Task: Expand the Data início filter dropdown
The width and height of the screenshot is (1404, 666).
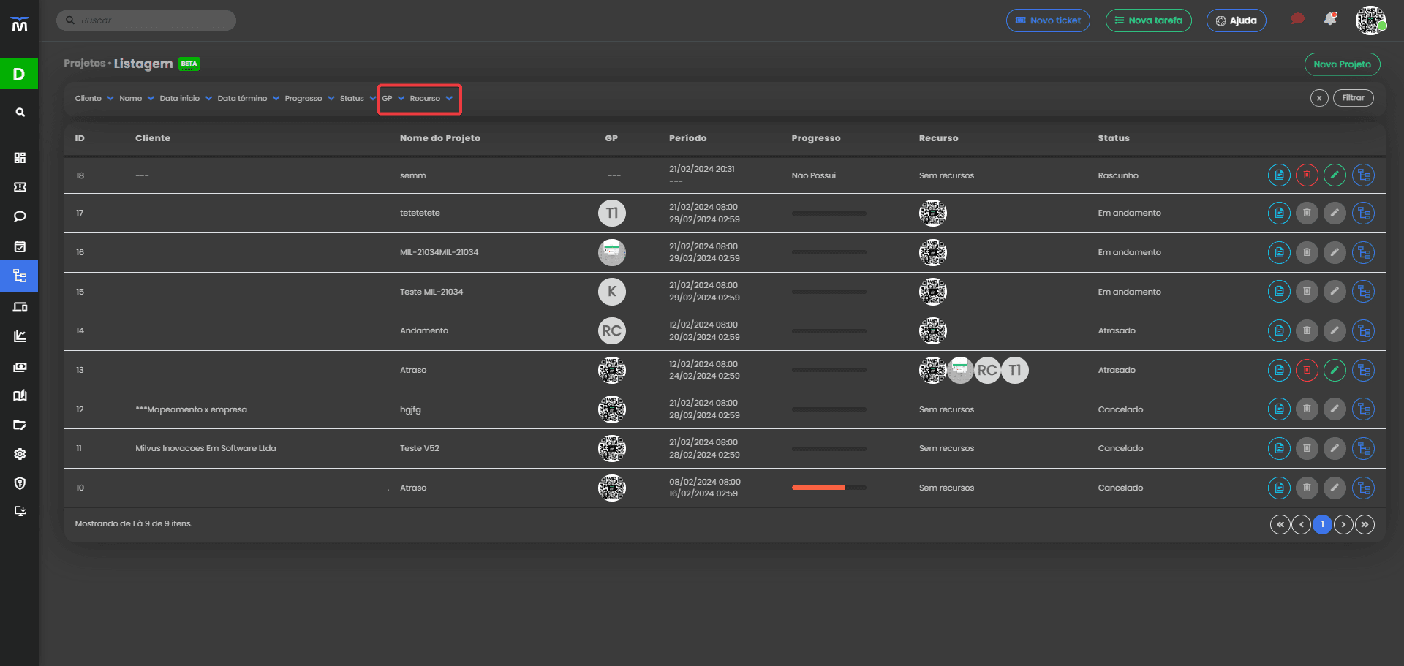Action: tap(186, 99)
